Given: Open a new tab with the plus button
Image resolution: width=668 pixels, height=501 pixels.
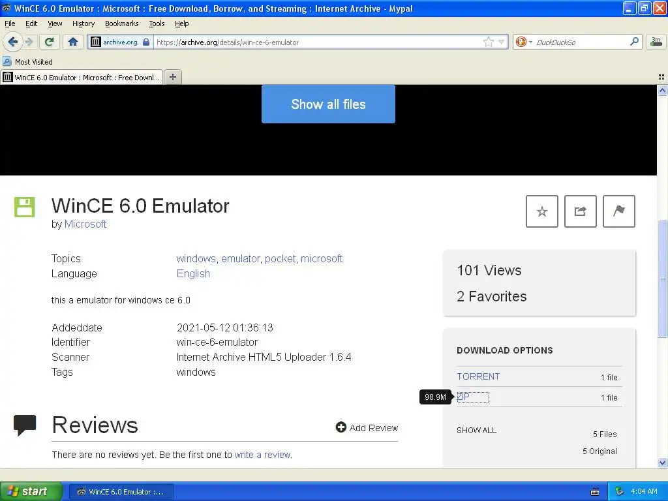Looking at the screenshot, I should tap(173, 77).
